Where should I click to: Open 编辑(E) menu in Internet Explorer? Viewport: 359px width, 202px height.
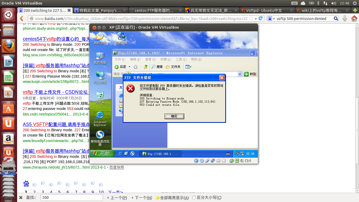[x=135, y=59]
